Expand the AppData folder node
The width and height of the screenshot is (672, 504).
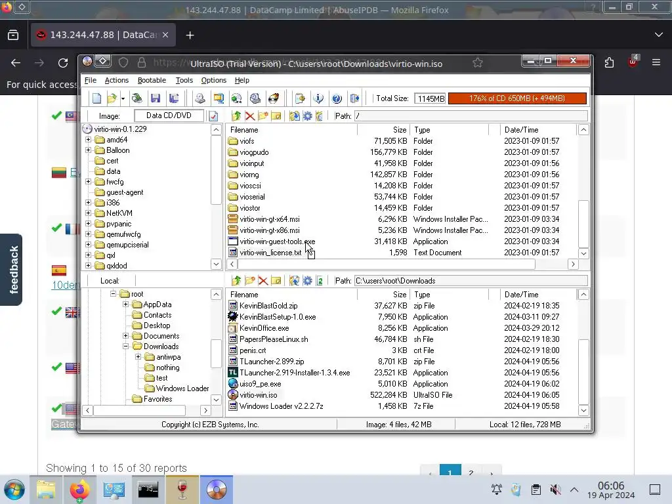point(125,304)
